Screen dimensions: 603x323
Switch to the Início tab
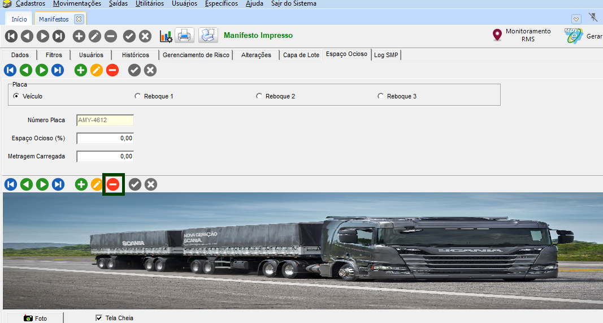(x=19, y=19)
